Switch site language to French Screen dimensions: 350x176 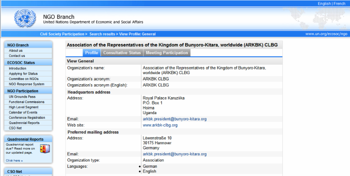coord(340,4)
